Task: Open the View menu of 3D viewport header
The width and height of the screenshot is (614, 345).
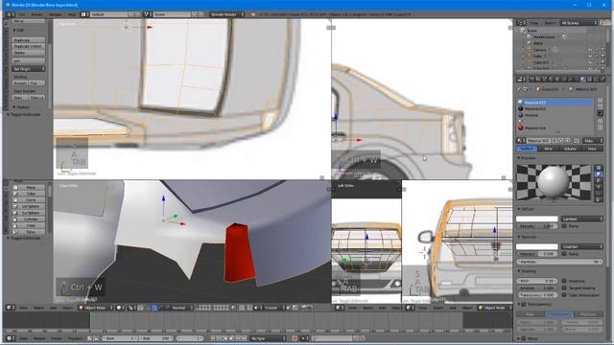Action: pos(23,308)
